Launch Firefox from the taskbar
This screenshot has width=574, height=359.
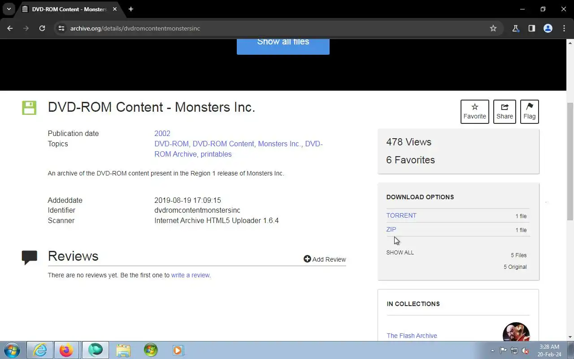click(x=66, y=350)
